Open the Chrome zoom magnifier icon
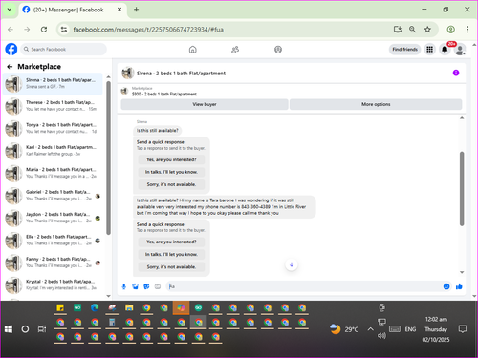Viewport: 478px width, 358px height. point(412,30)
